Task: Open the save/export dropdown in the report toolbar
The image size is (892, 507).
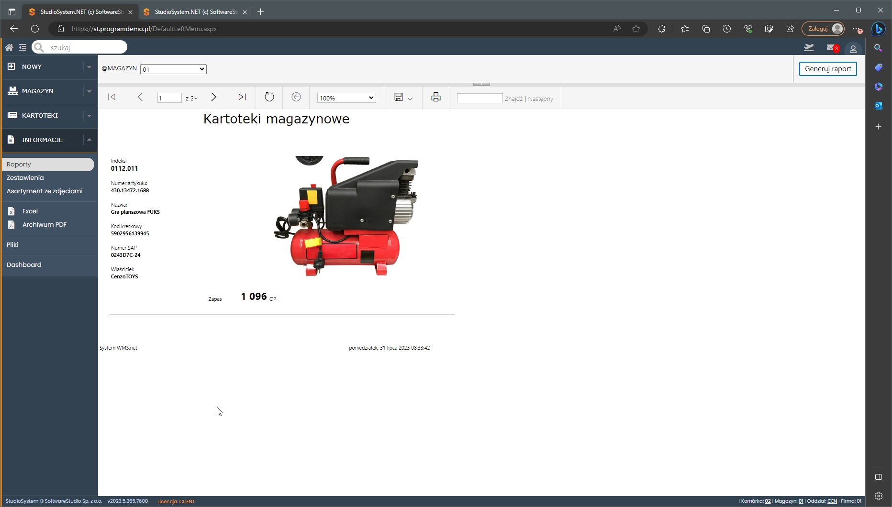Action: [403, 98]
